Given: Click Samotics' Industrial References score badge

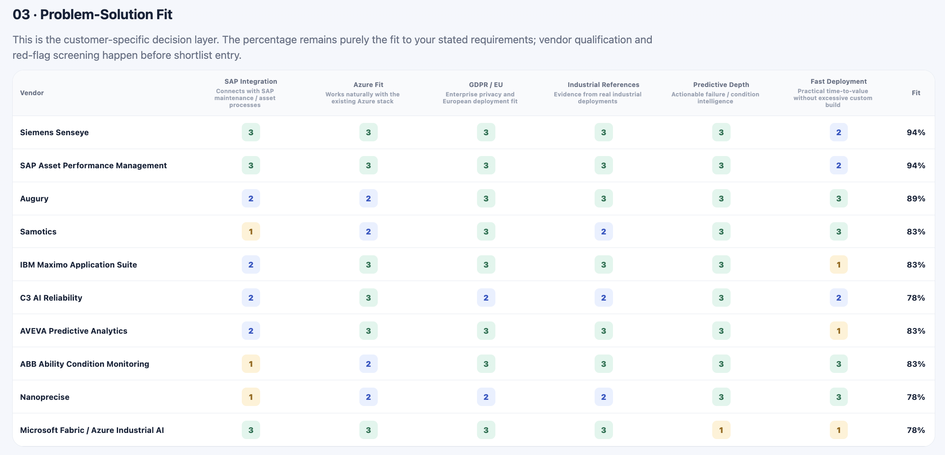Looking at the screenshot, I should [x=604, y=232].
